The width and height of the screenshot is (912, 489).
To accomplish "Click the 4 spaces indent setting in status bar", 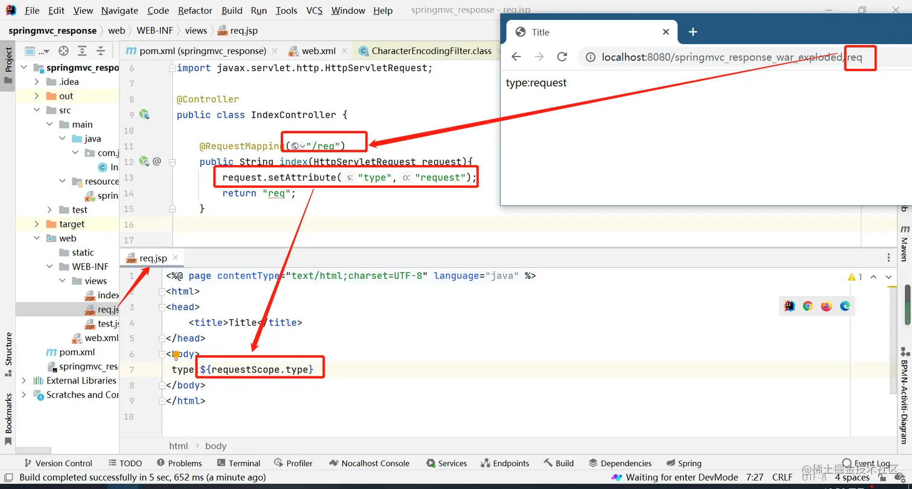I will (852, 478).
